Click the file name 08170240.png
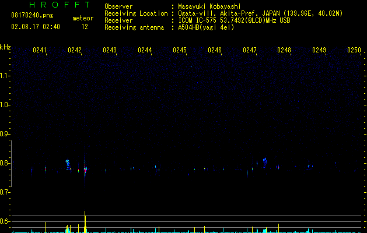 (32, 15)
